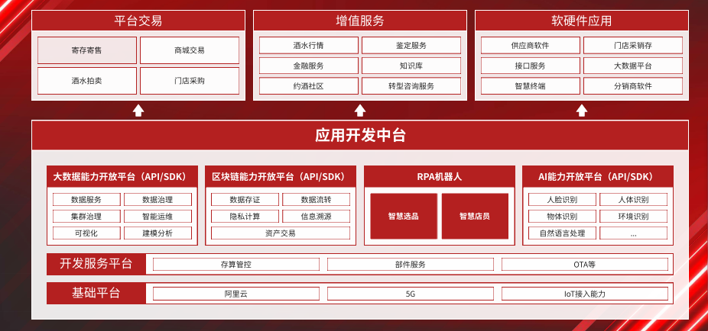
Task: Select the 鉴定服务 item
Action: point(411,46)
